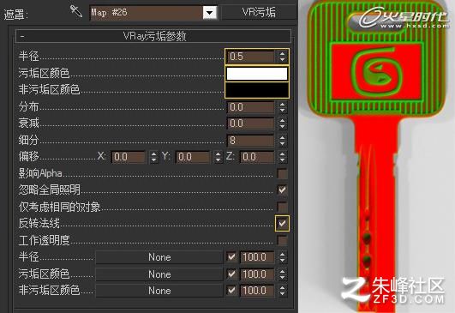Click the 偏移 Y spinner arrows

[x=219, y=157]
